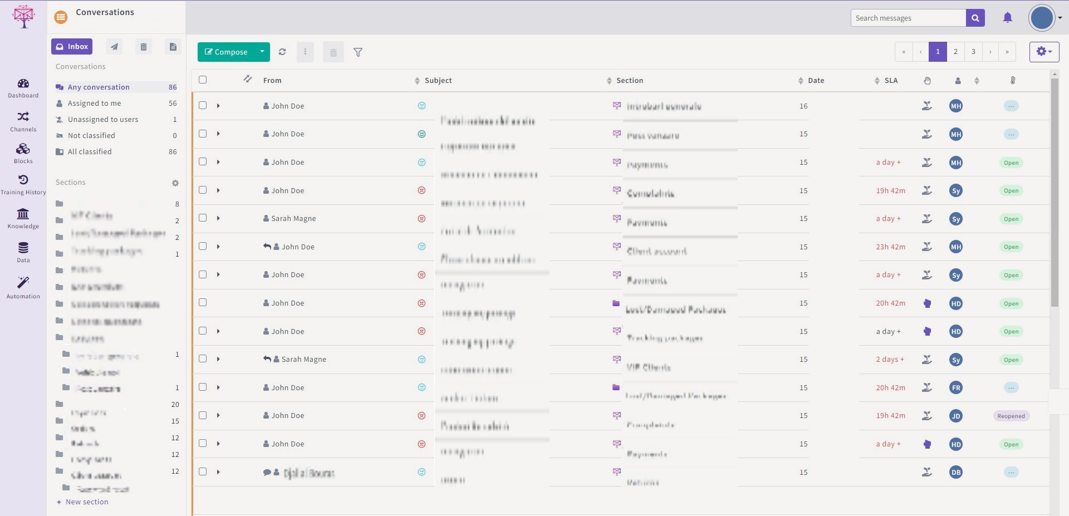Click the hand column header icon

click(x=927, y=81)
